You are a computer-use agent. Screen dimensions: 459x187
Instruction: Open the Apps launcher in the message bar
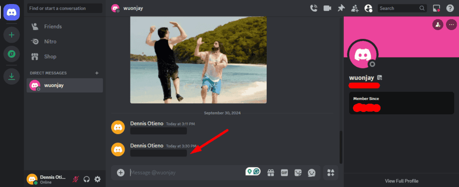pos(331,173)
